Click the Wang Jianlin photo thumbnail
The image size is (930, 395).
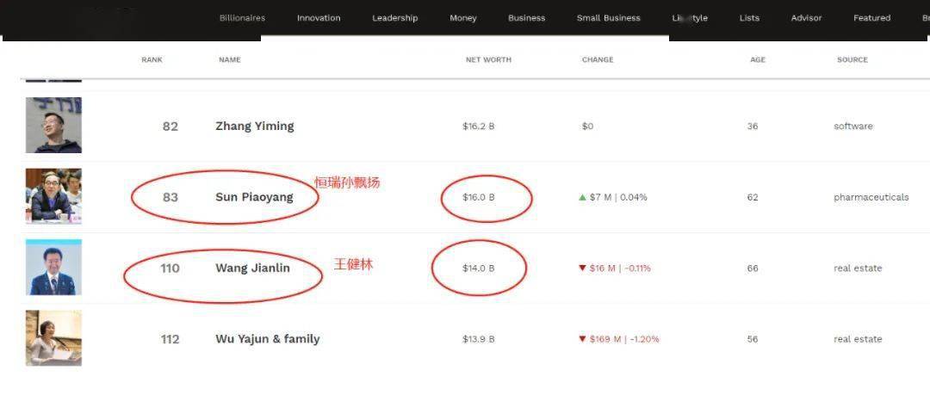[x=53, y=268]
